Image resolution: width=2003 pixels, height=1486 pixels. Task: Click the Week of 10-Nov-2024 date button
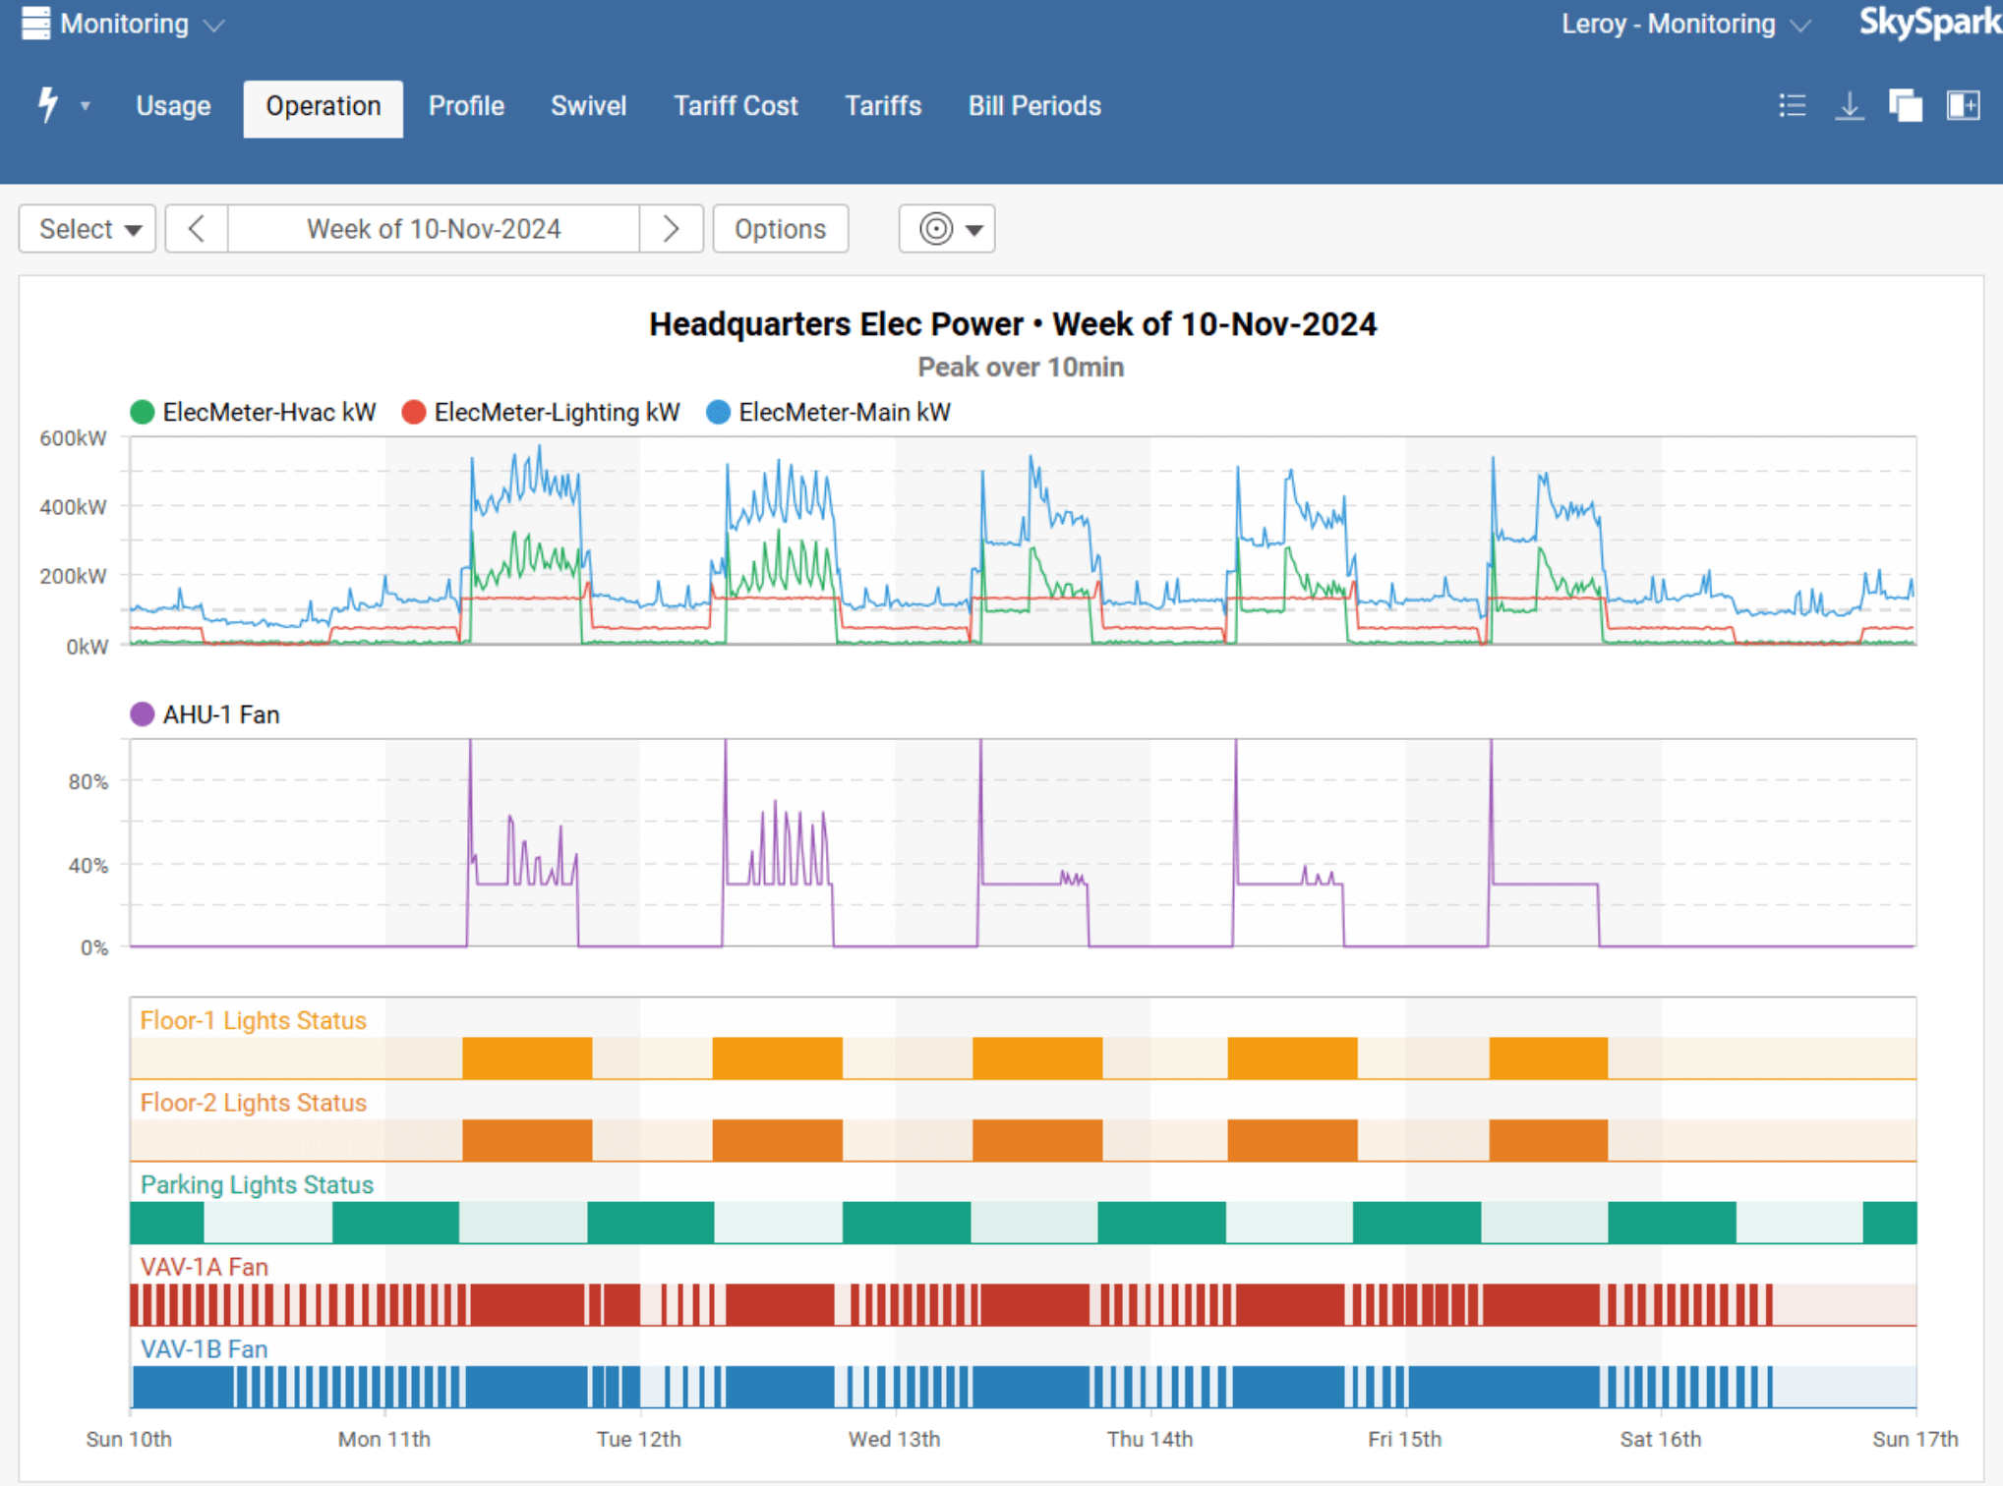[434, 229]
